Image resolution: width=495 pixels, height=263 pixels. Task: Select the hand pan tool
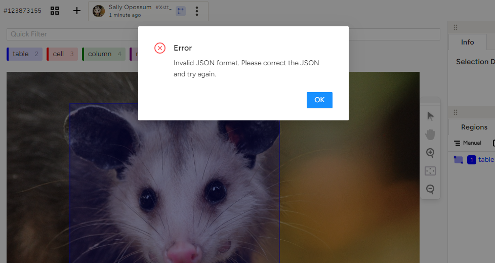[430, 135]
